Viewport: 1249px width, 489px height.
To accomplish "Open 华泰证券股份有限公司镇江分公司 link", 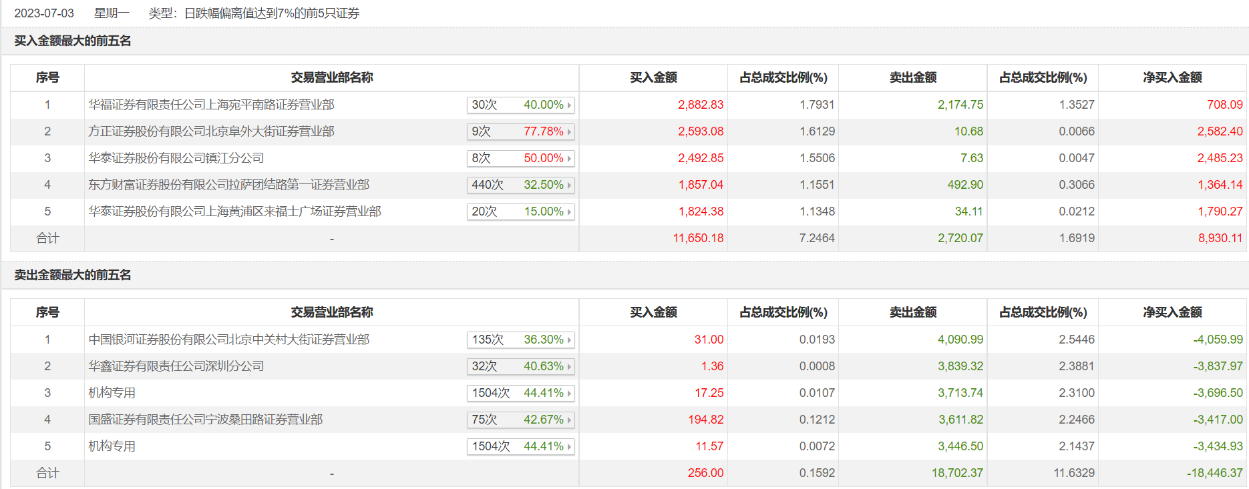I will (176, 158).
